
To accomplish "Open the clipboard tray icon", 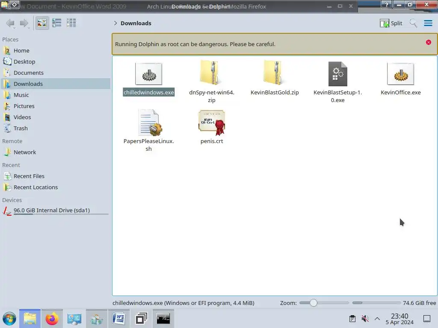I will click(352, 319).
